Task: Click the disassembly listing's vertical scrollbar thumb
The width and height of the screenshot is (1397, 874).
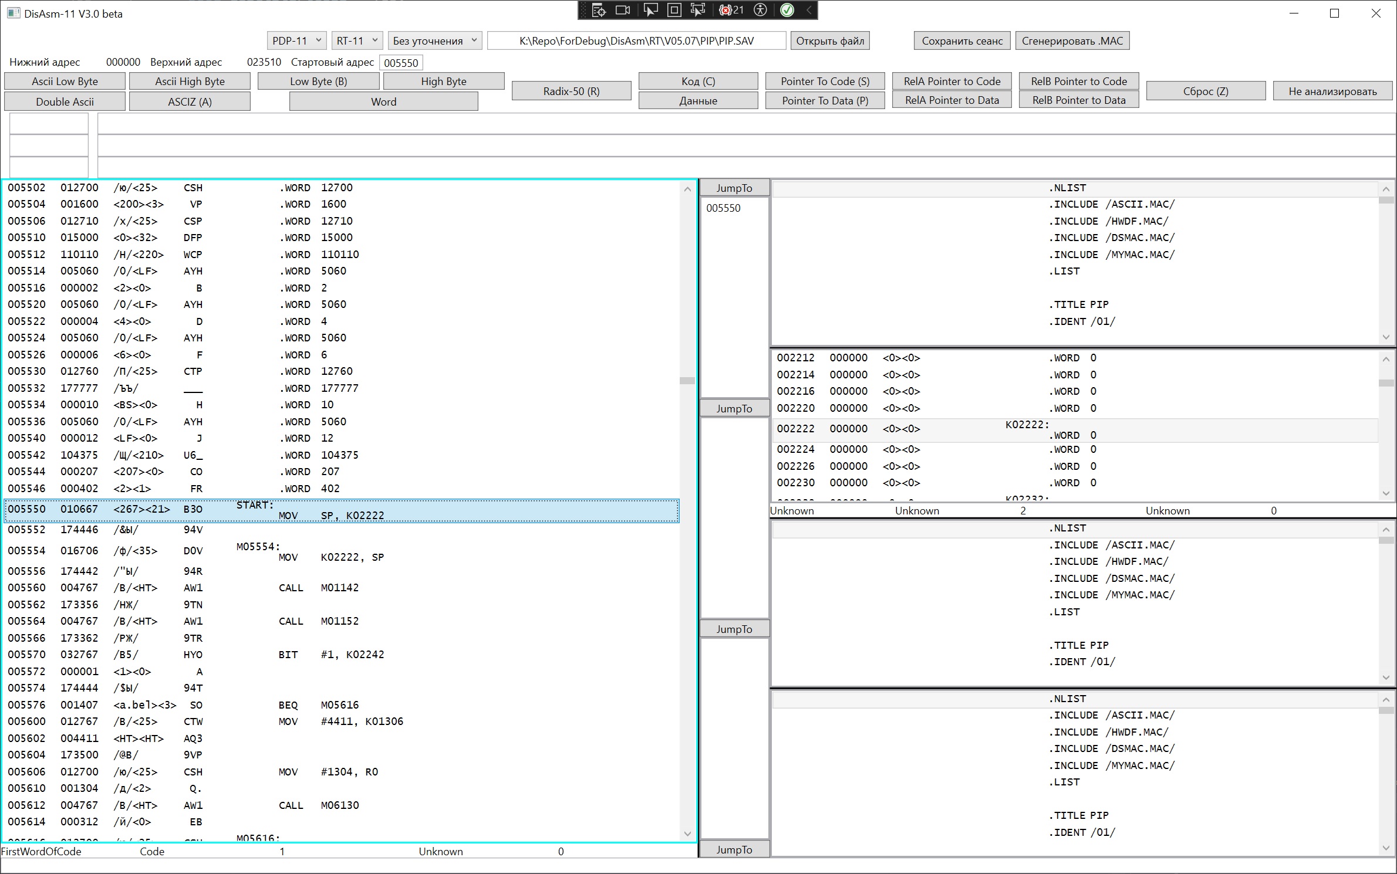Action: 687,381
